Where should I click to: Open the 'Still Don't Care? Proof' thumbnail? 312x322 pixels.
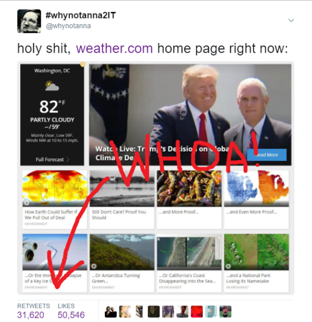pos(122,189)
